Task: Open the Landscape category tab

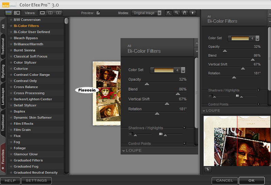Action: click(x=3, y=96)
